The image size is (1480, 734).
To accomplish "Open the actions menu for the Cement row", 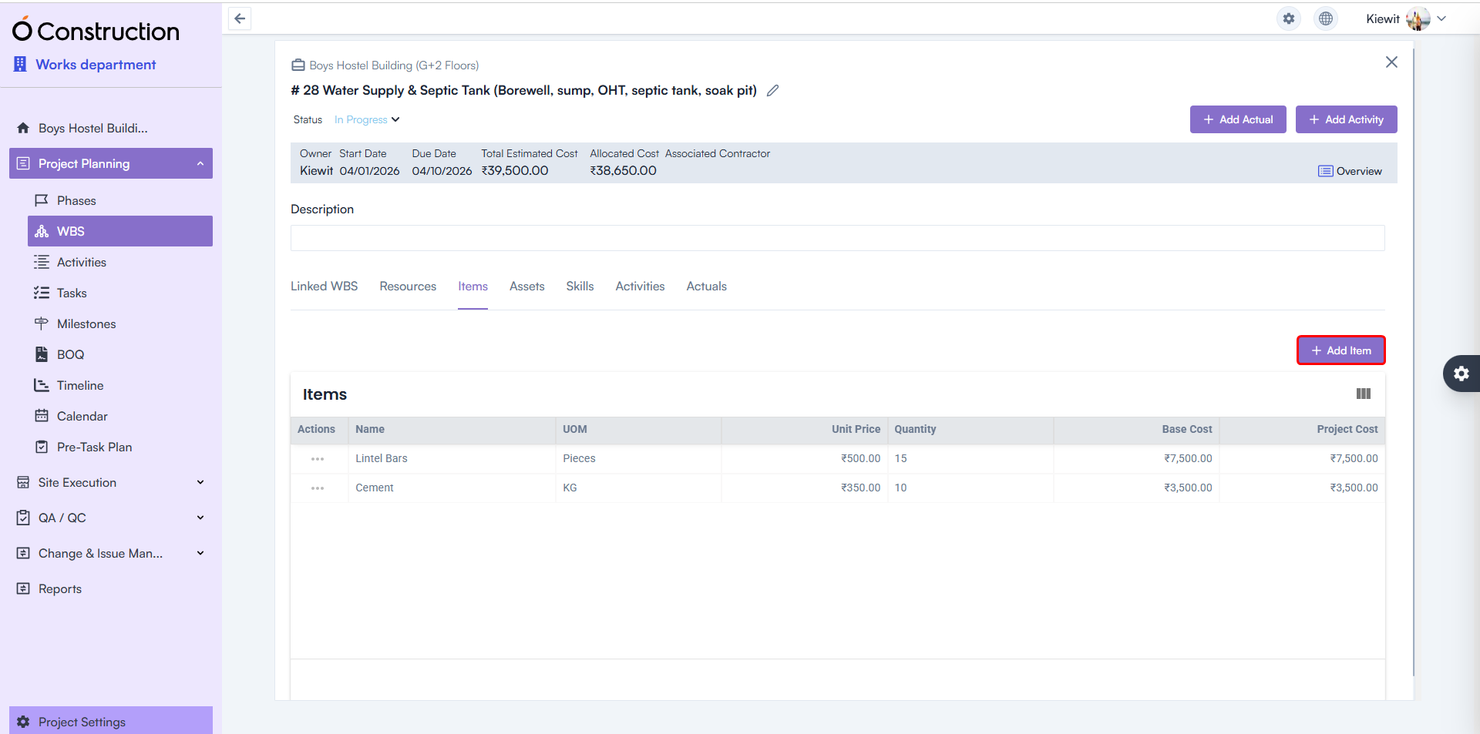I will pyautogui.click(x=318, y=488).
